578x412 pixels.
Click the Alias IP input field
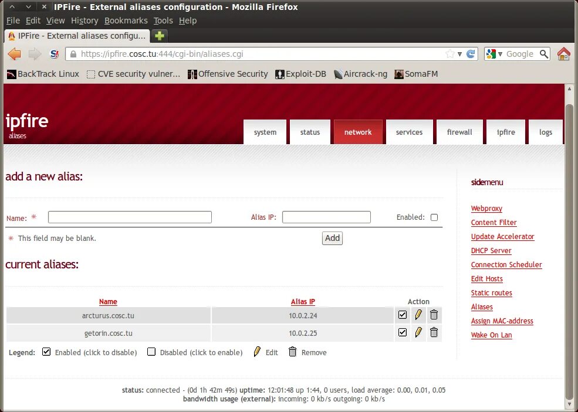tap(326, 217)
